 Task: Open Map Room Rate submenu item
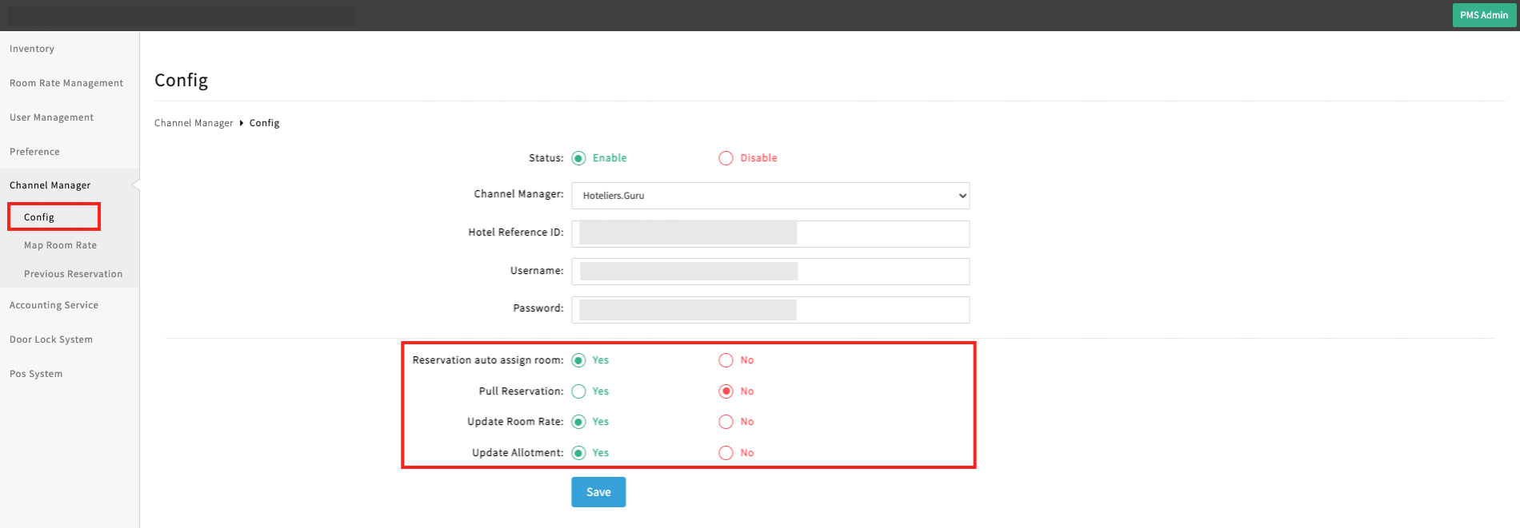[x=60, y=245]
